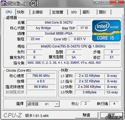The image size is (125, 120).
Task: Select the specification i5-3427U CPU @ 1.80GHz
Action: tap(73, 46)
